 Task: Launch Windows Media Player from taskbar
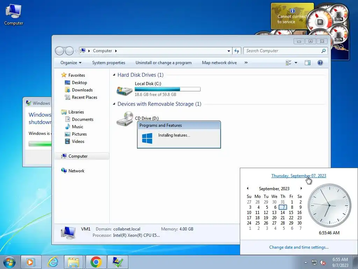31,262
